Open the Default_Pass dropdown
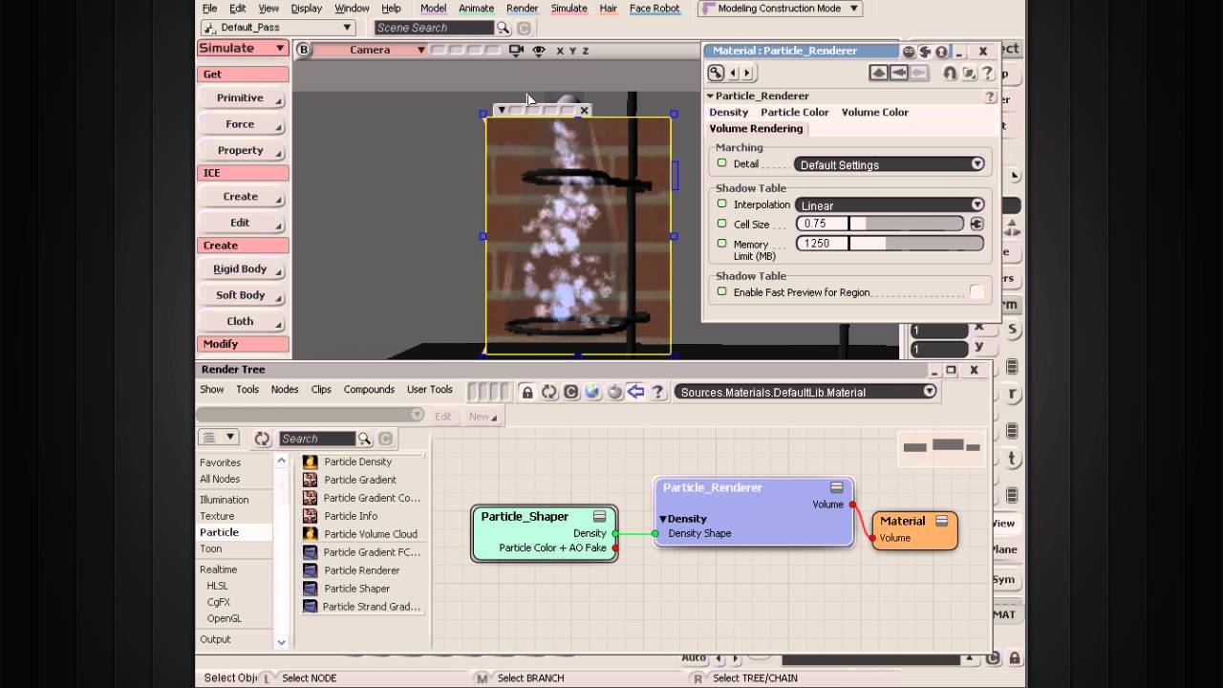The width and height of the screenshot is (1223, 688). pos(277,28)
